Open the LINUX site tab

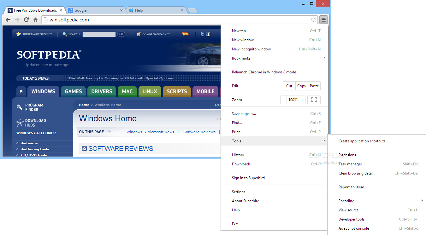[150, 91]
